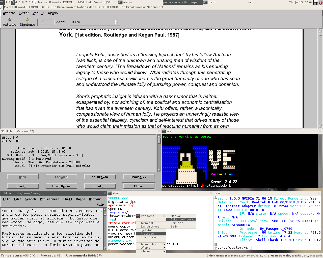Close the aterm window via titlebar x
323x258 pixels.
320,131
